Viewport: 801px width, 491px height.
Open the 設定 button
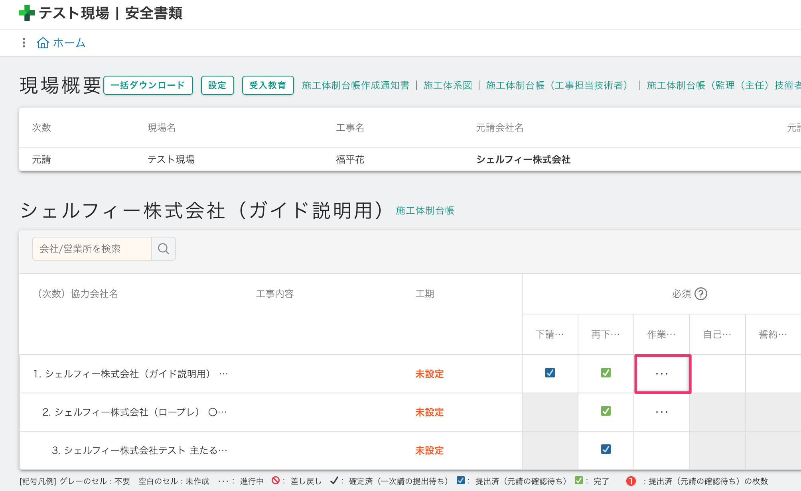217,85
